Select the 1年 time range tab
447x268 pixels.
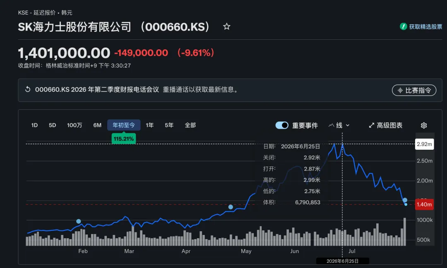150,125
